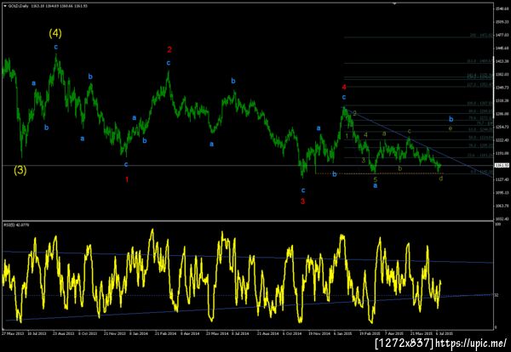Select the blue 'c' label above red 1
This screenshot has height=352, width=511.
tap(126, 164)
